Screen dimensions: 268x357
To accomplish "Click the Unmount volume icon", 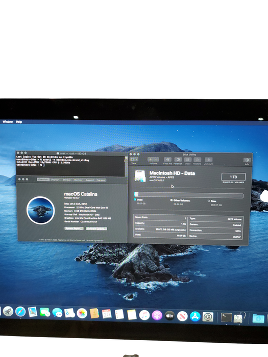I will tap(208, 160).
